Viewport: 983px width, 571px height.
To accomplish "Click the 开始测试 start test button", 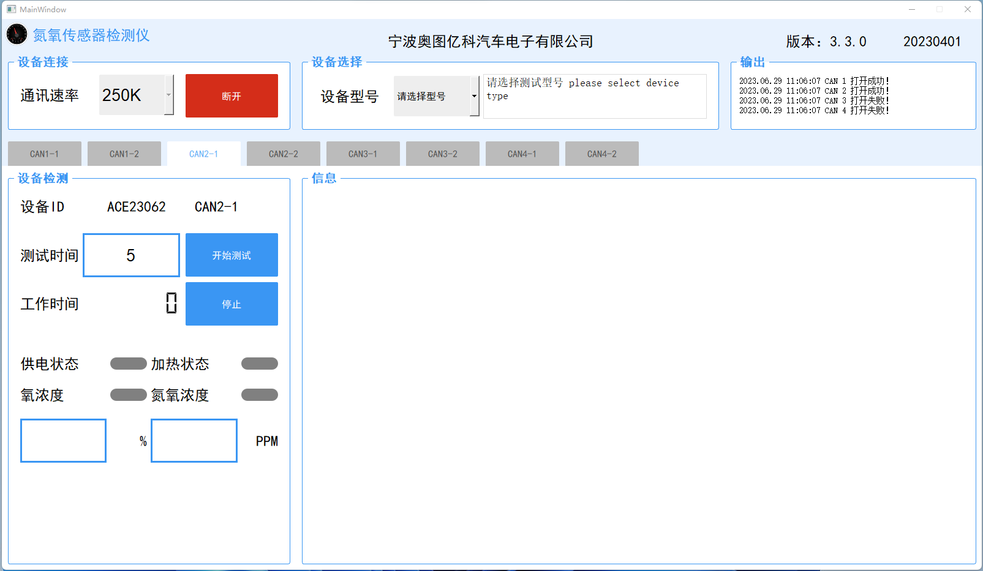I will tap(232, 255).
